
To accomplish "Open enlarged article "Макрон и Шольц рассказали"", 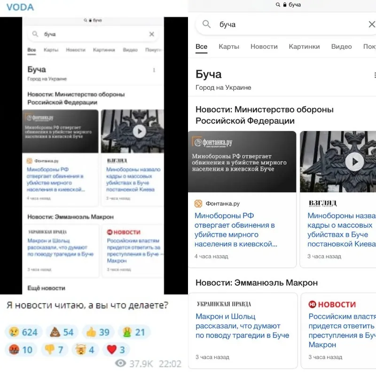I will (242, 326).
